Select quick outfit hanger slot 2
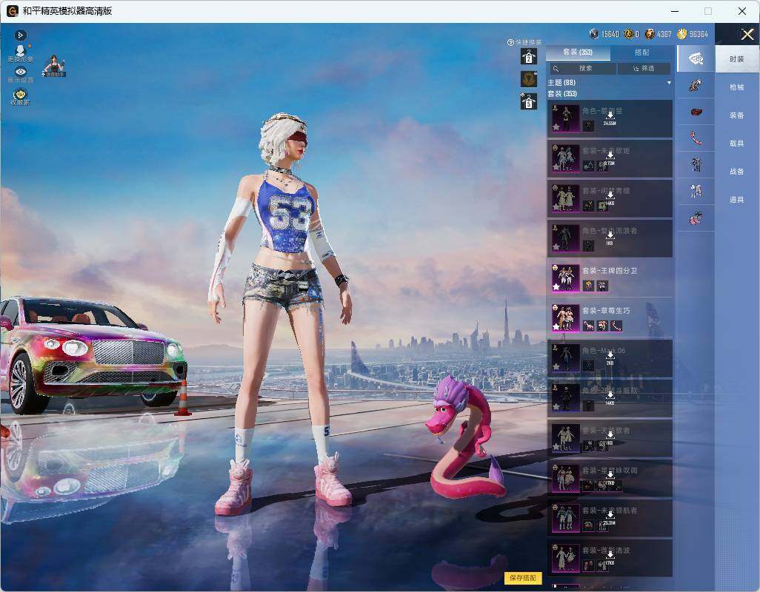 point(529,57)
